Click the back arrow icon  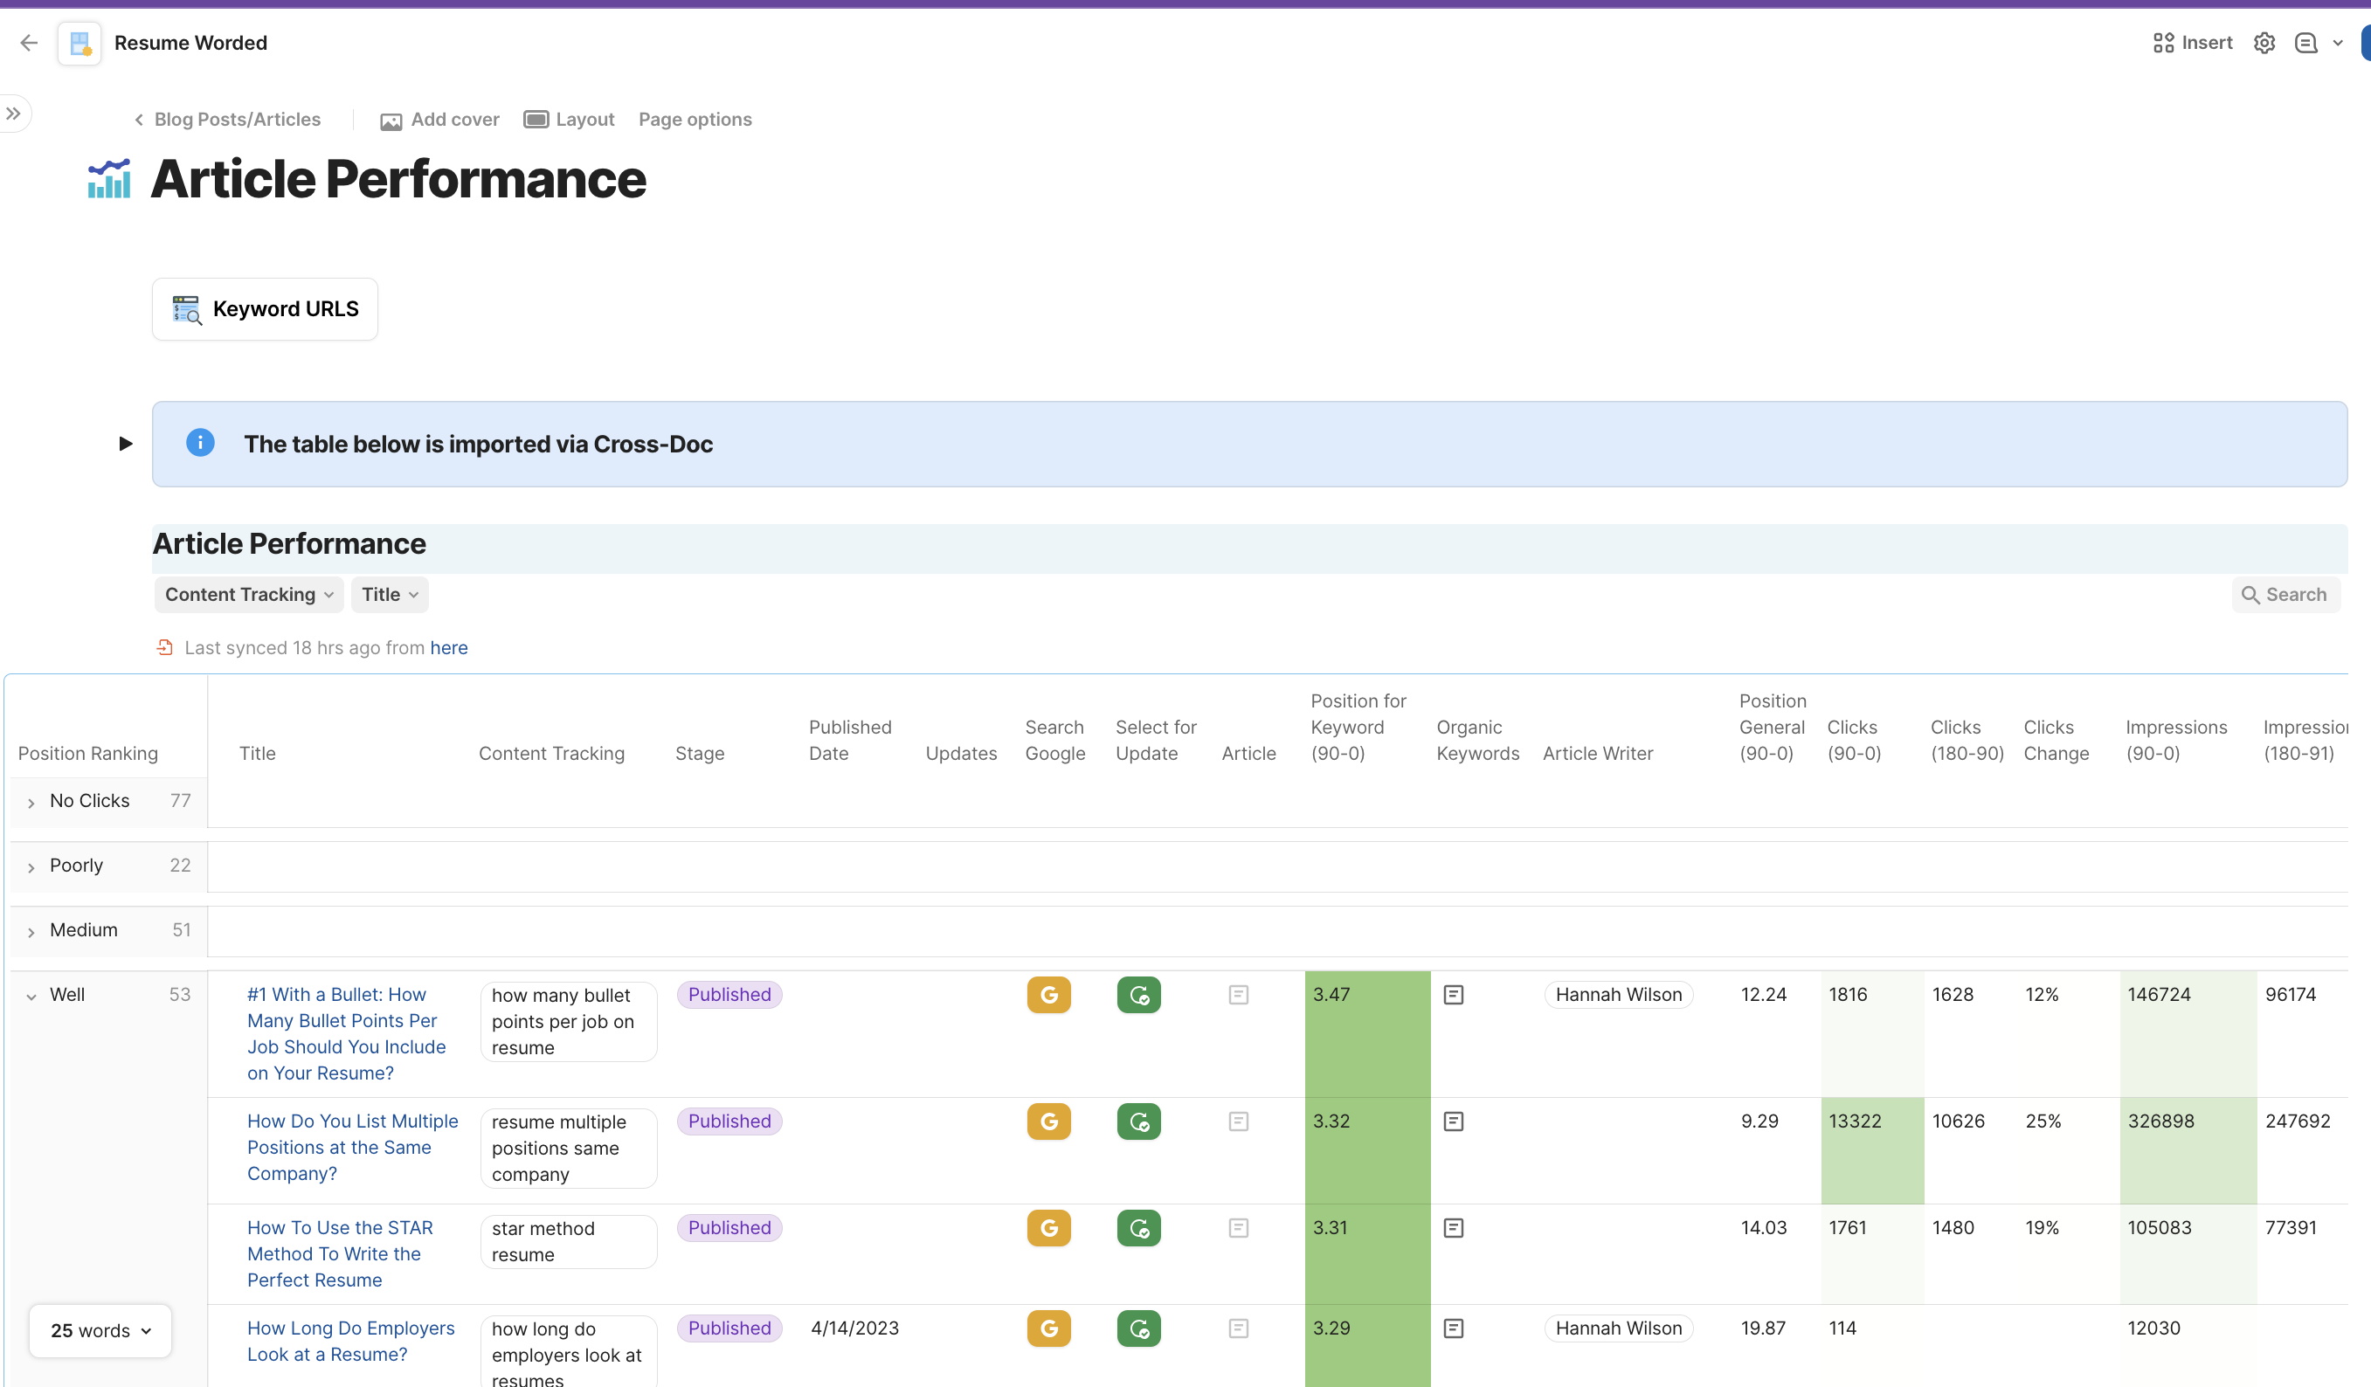tap(29, 42)
